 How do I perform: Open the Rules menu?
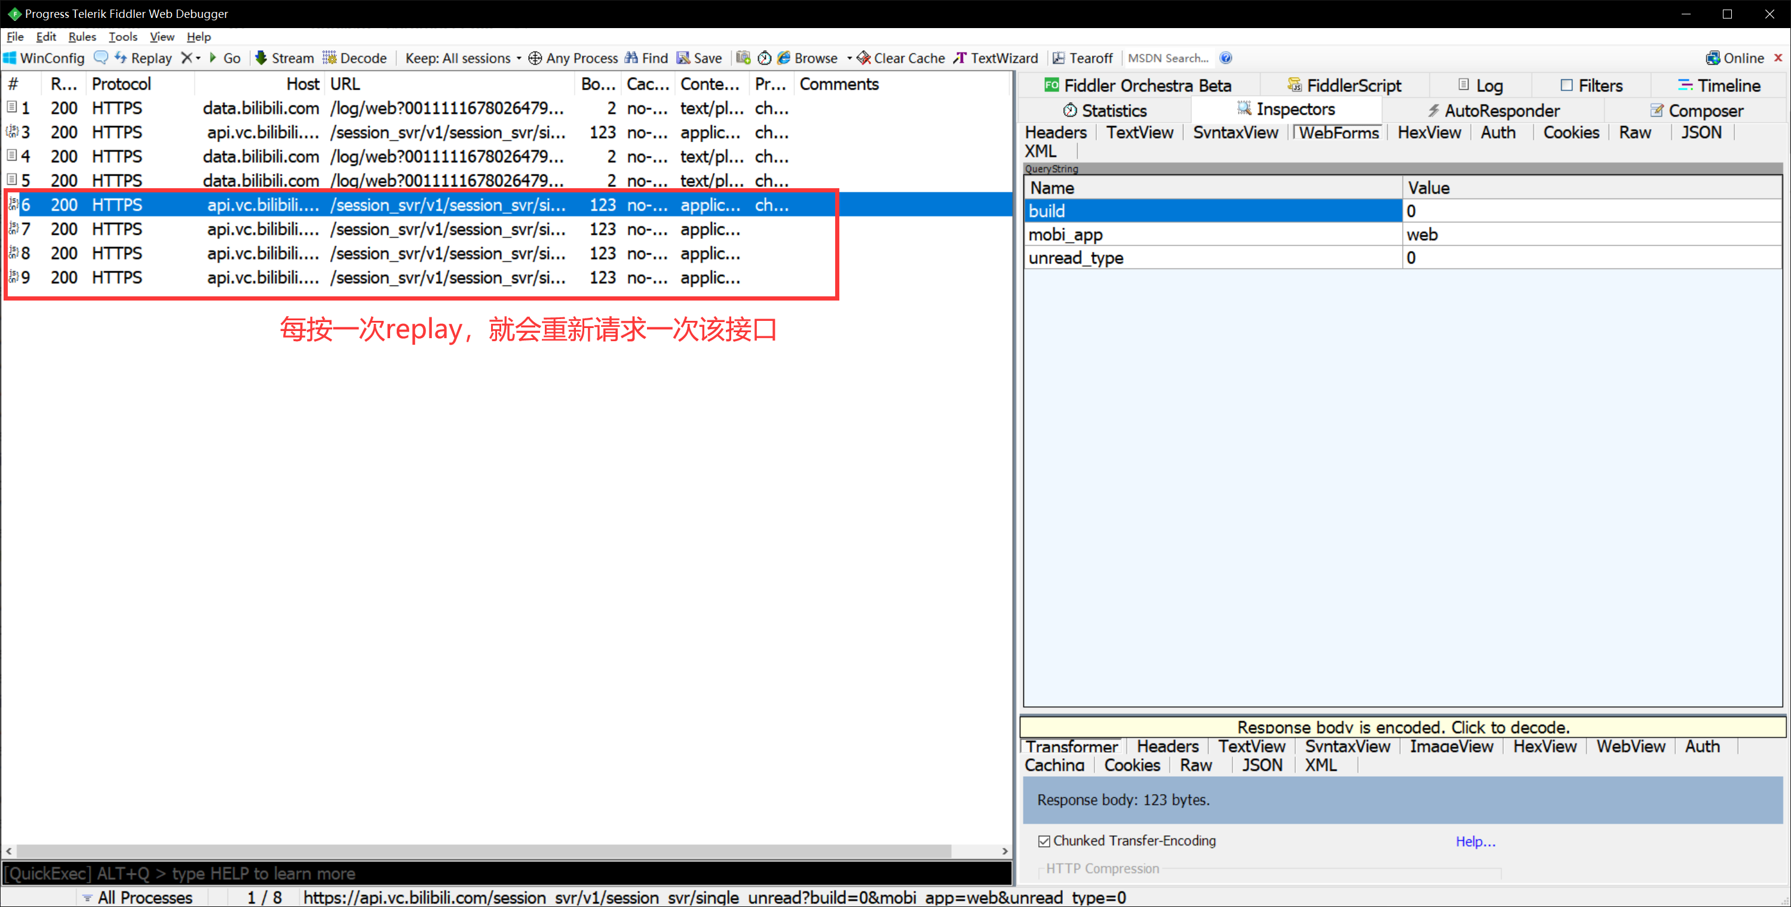82,37
